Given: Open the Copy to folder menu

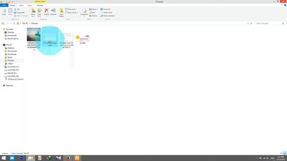Looking at the screenshot, I should pos(39,13).
